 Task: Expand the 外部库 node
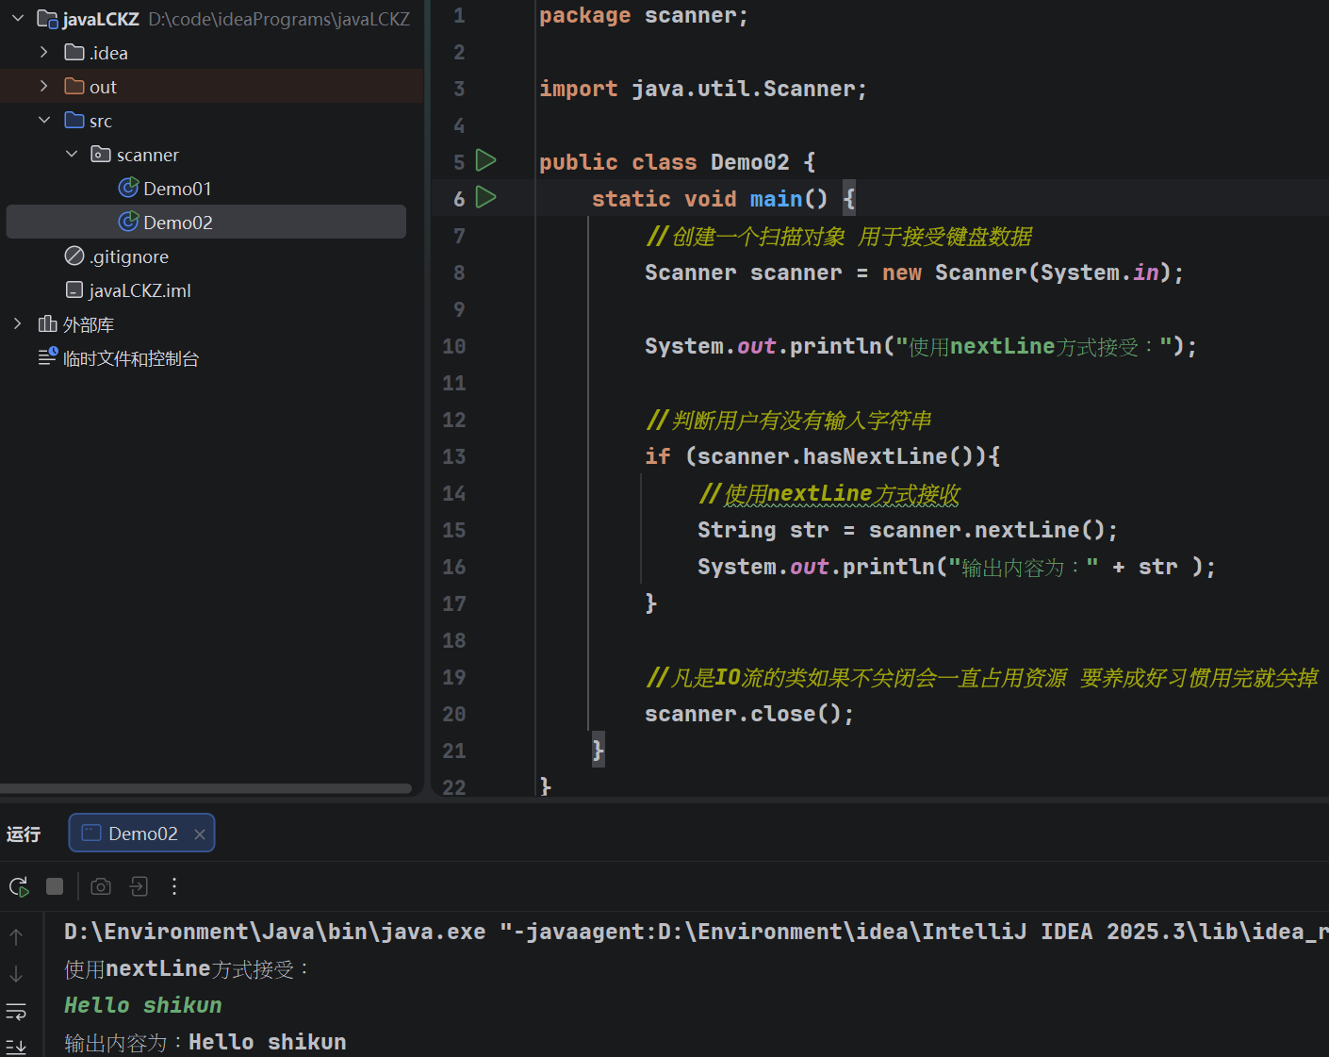pos(17,324)
